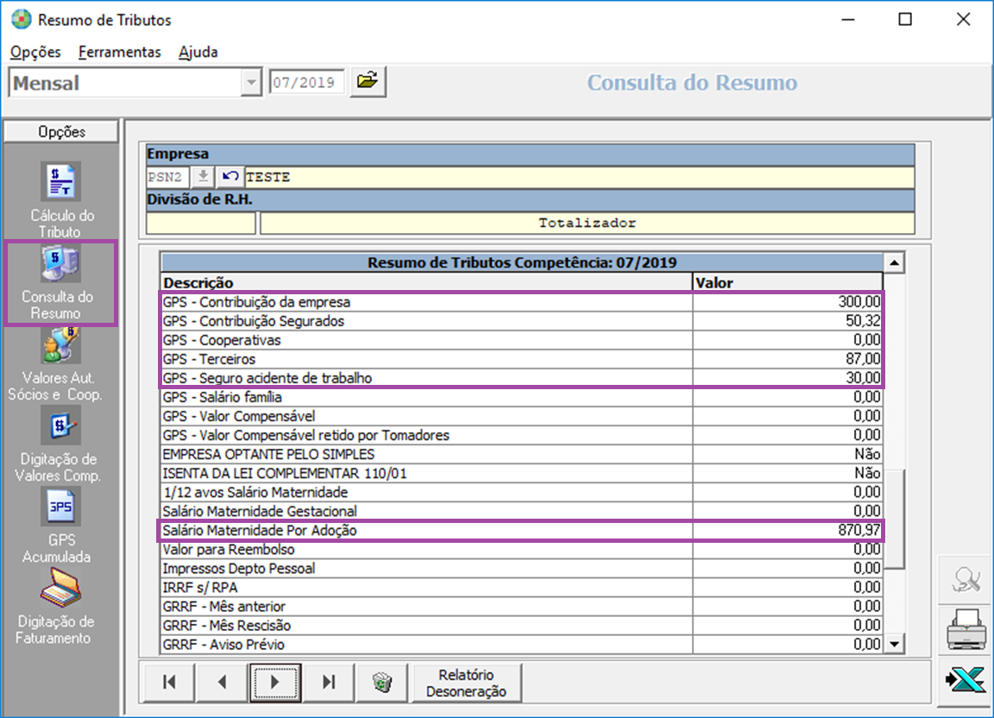Select GPS - Salário família row
This screenshot has width=994, height=718.
pyautogui.click(x=522, y=397)
